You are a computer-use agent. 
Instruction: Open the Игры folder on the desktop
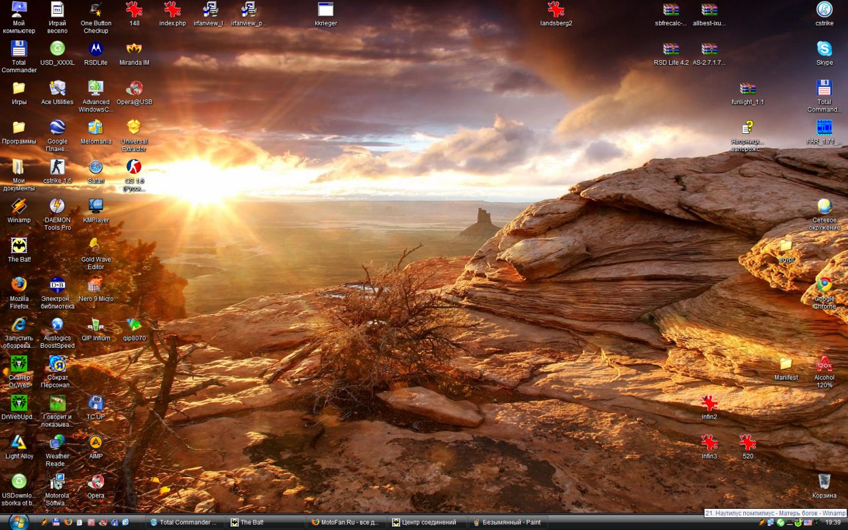[x=19, y=93]
